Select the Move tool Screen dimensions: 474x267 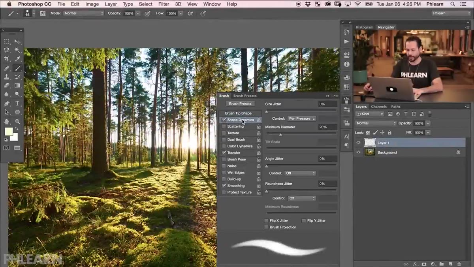click(x=18, y=41)
